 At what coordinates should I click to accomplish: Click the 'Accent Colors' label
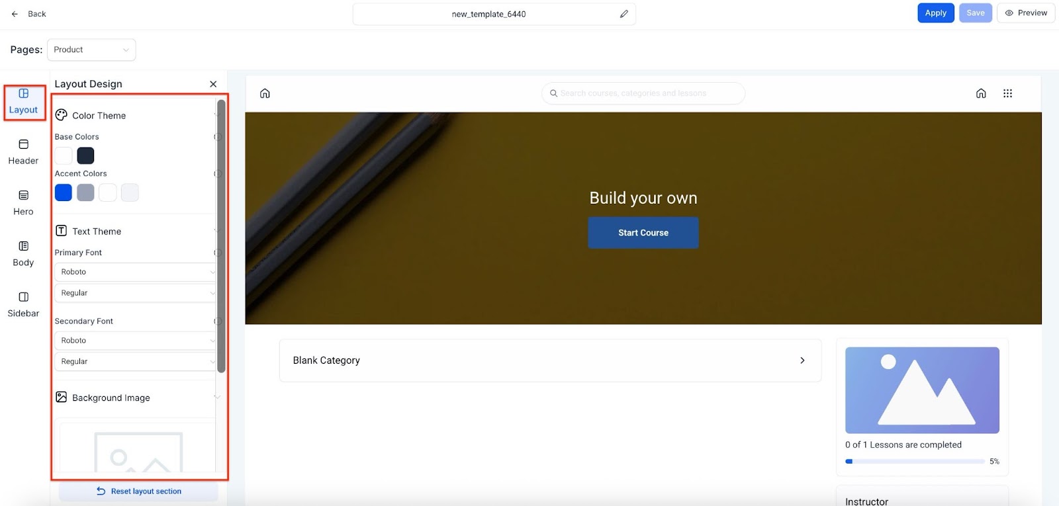click(x=81, y=174)
